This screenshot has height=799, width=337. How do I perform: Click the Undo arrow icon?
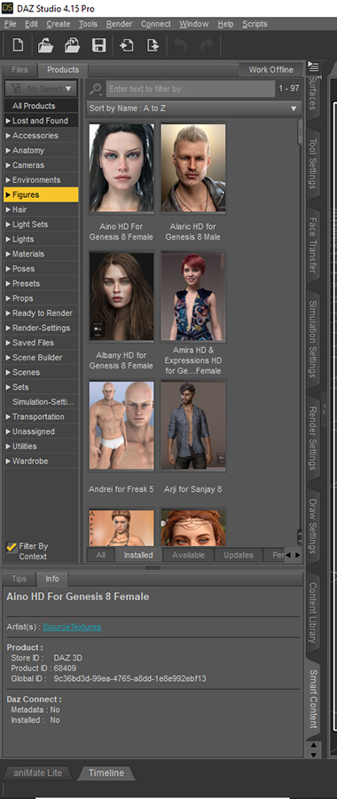coord(181,45)
